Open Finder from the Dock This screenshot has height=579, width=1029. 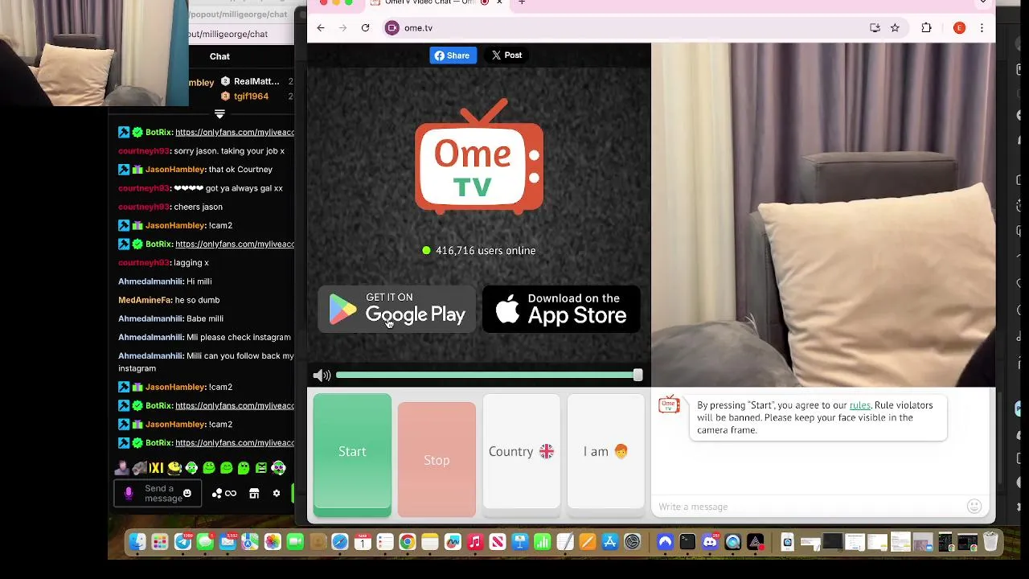(x=137, y=542)
